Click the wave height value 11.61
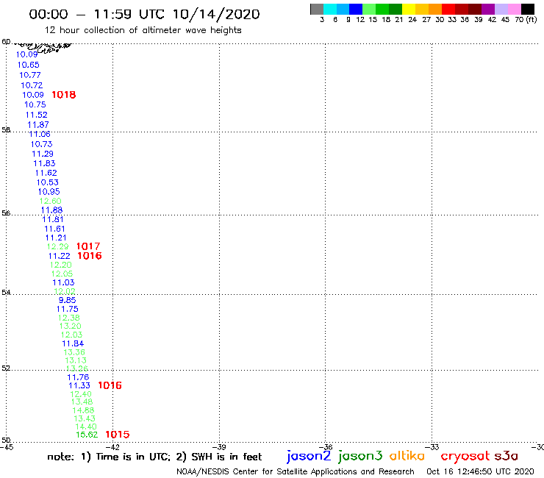The width and height of the screenshot is (544, 478). click(x=54, y=229)
